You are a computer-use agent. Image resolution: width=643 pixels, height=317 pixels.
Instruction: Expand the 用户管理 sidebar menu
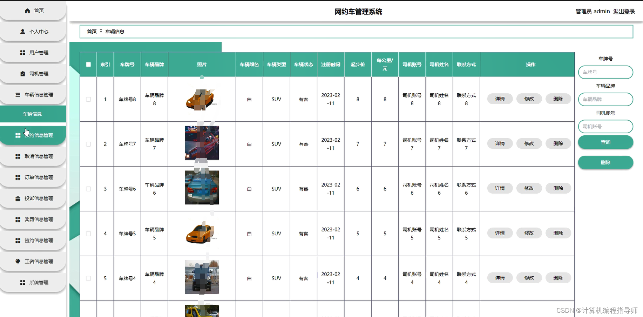[x=33, y=53]
